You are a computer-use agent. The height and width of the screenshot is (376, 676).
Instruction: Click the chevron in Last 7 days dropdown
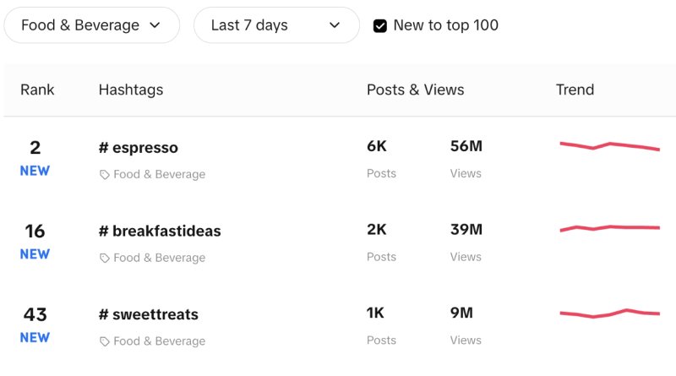(x=334, y=25)
